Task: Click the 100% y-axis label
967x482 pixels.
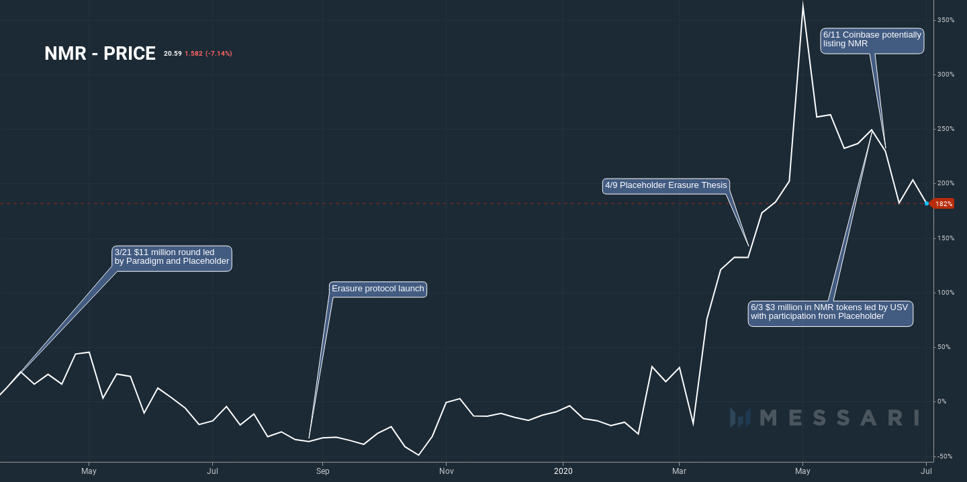Action: click(946, 293)
